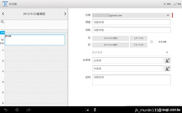
Task: Focus the 列席者 field
Action: [x=128, y=68]
